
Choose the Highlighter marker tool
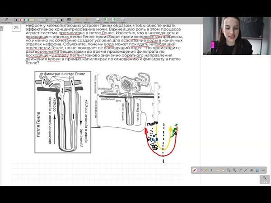(x=206, y=170)
